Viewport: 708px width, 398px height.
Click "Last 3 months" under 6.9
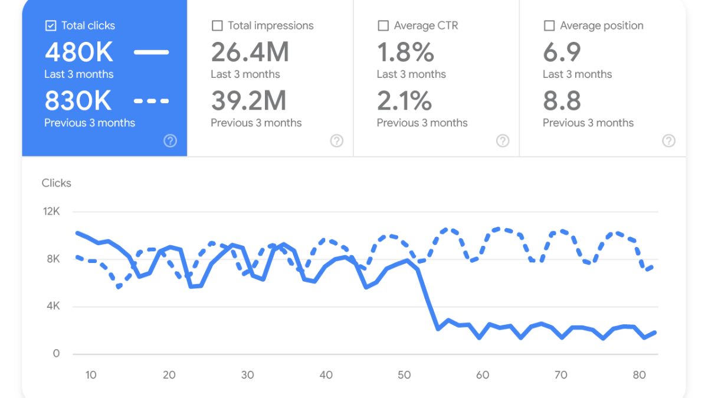tap(578, 74)
